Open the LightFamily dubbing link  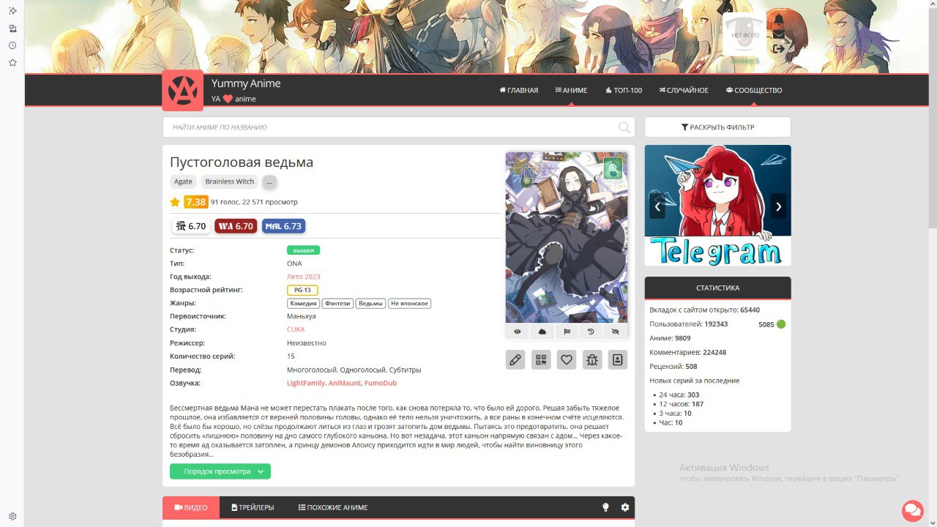pos(306,383)
